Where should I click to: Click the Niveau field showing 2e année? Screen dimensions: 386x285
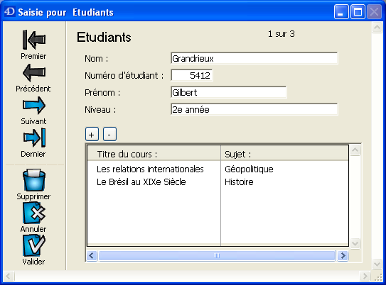coord(254,109)
